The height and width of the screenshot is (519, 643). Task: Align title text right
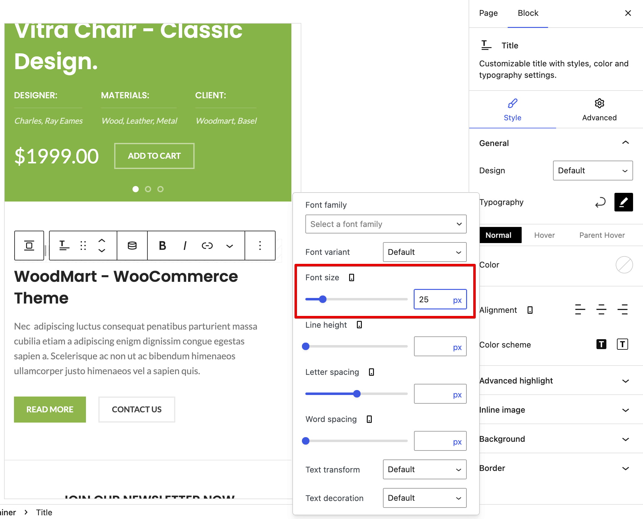(x=623, y=310)
